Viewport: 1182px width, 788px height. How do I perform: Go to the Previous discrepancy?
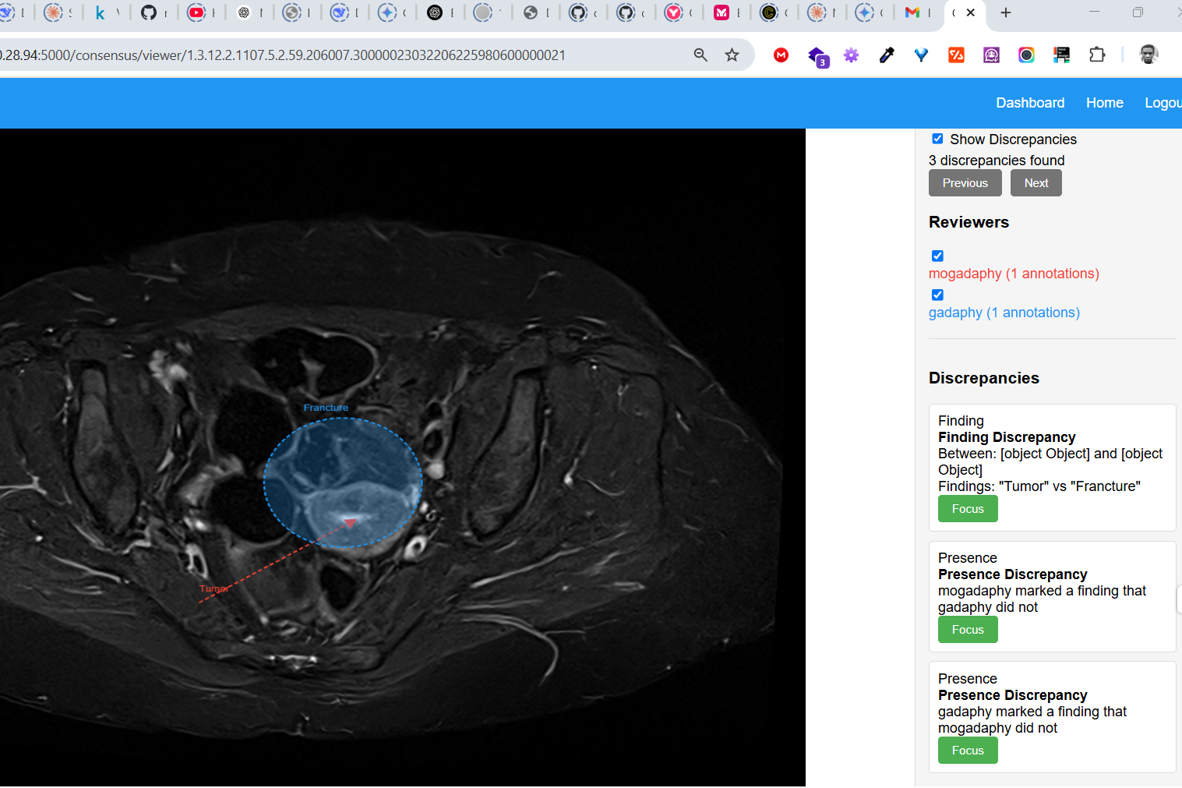coord(965,183)
